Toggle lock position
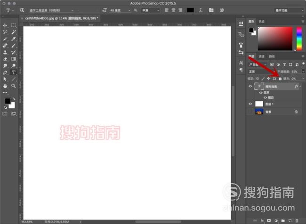 tap(269, 79)
